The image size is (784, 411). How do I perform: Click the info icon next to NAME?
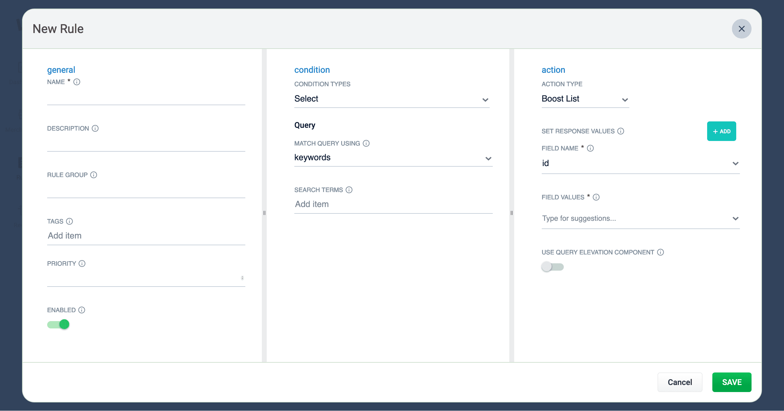(x=77, y=82)
